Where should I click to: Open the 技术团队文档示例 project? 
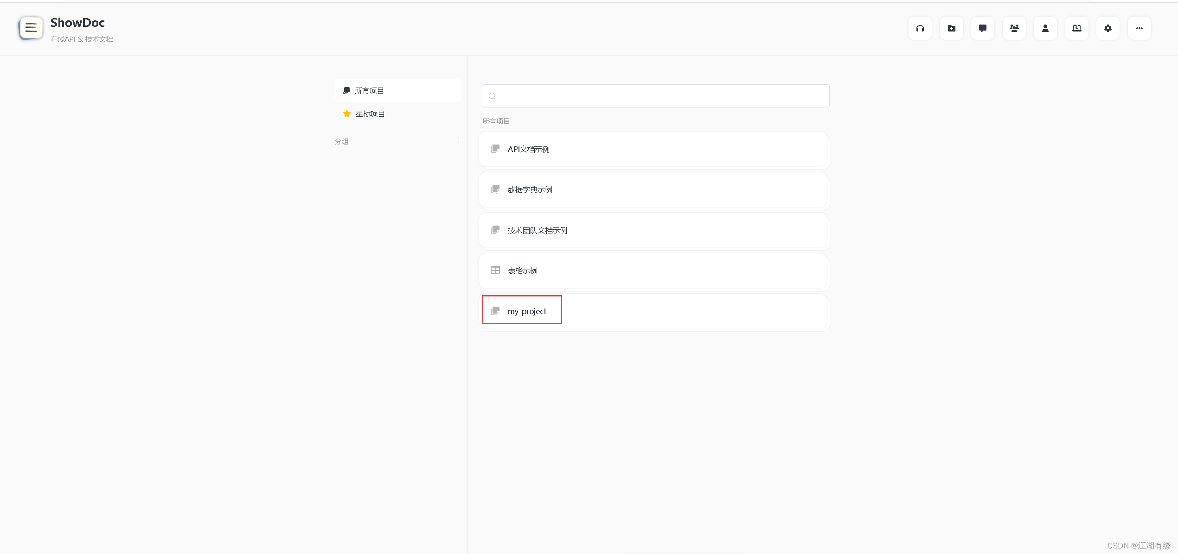pyautogui.click(x=654, y=230)
